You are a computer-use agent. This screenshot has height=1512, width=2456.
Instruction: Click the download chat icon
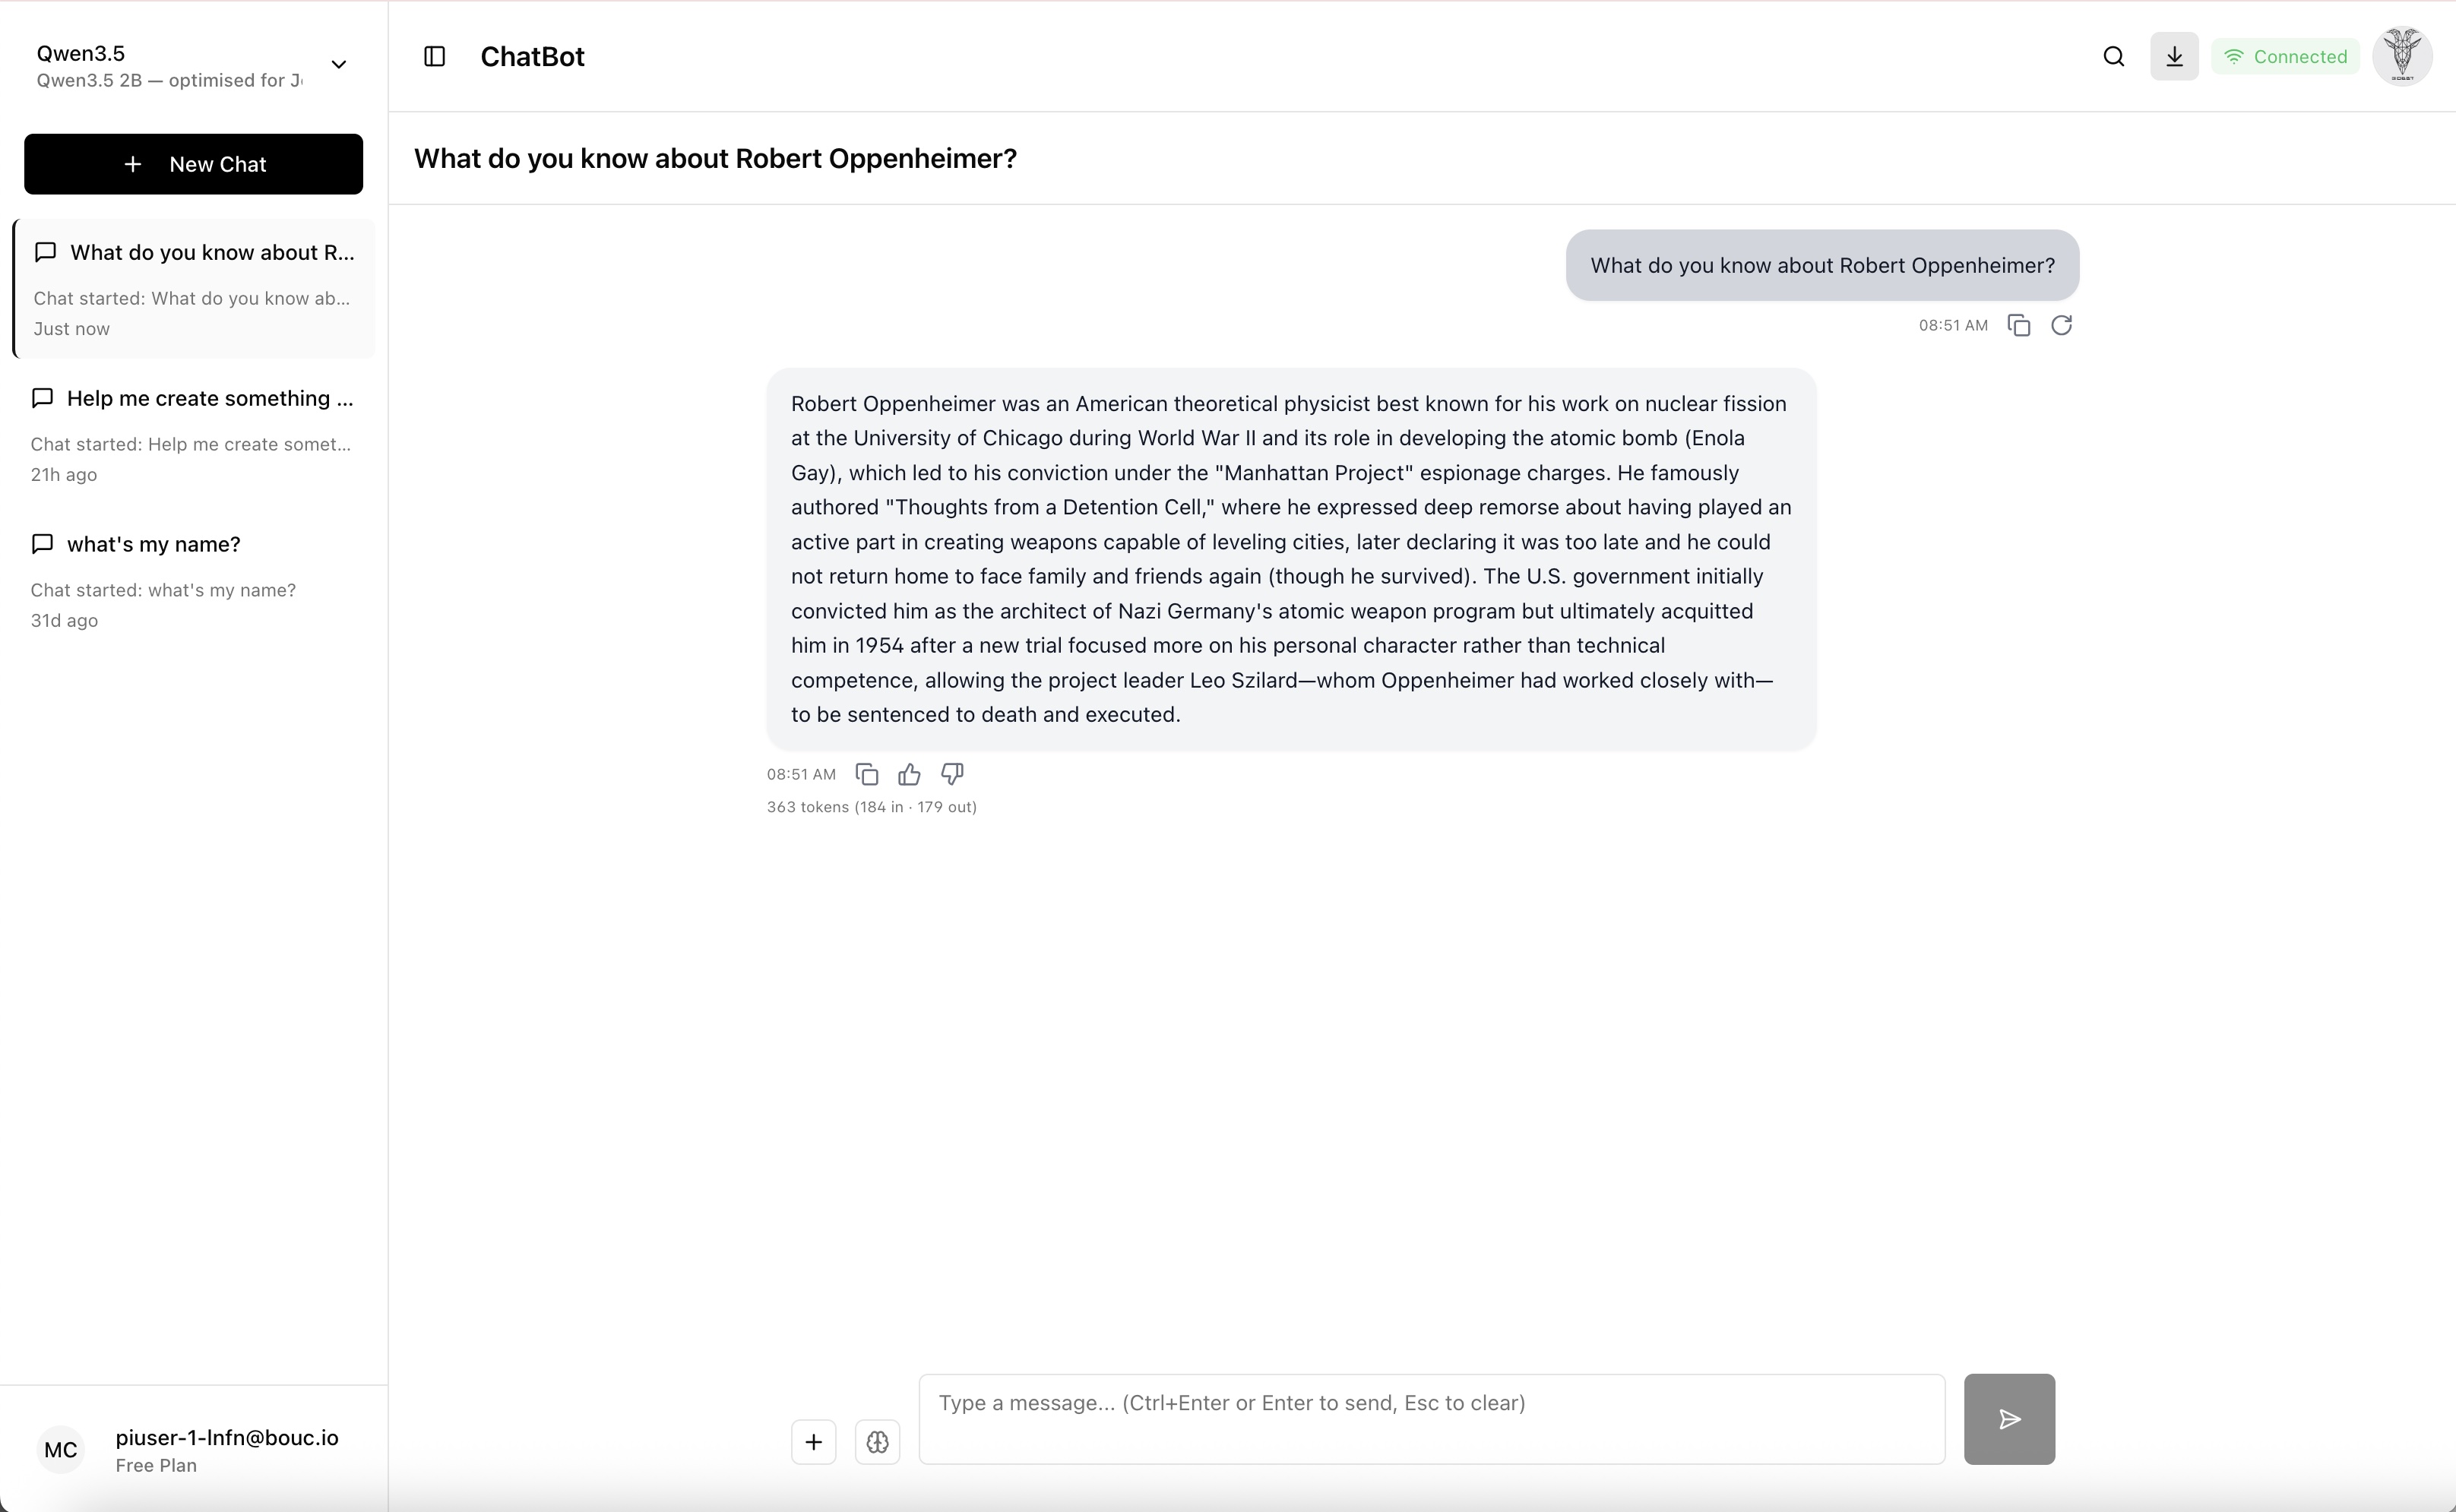click(2174, 56)
